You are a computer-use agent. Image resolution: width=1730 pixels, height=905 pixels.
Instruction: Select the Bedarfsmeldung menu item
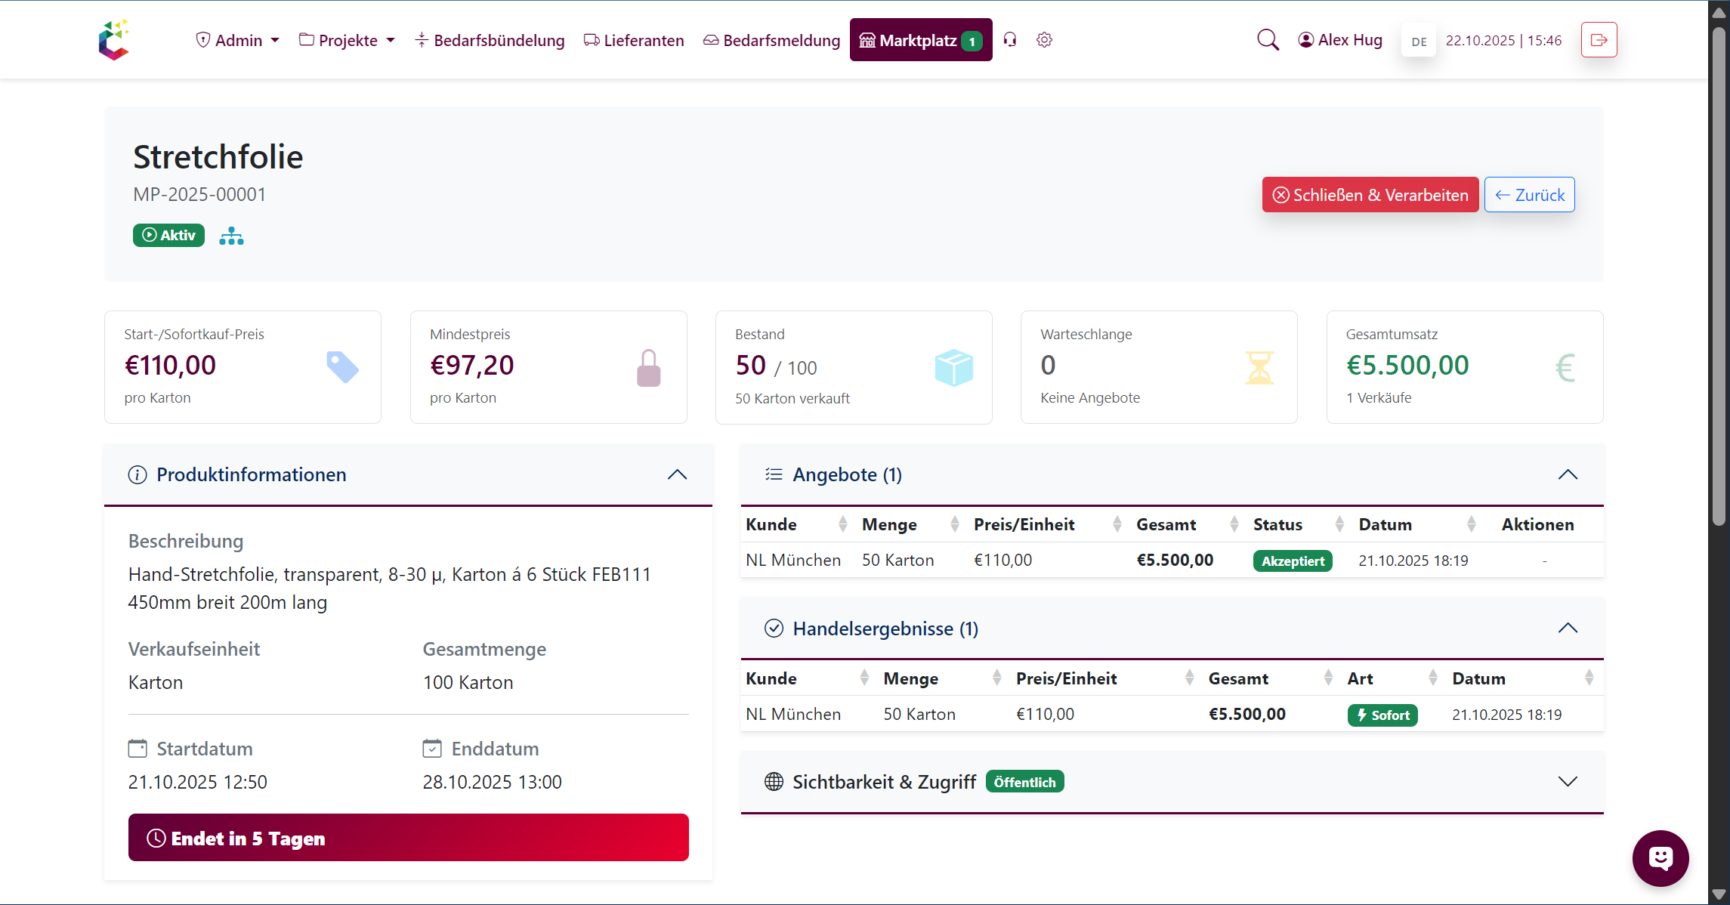[771, 40]
